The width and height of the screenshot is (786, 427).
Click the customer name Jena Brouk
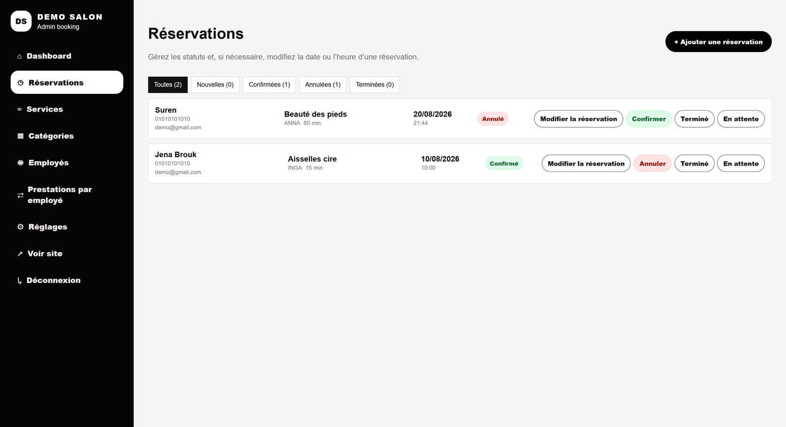(x=175, y=155)
